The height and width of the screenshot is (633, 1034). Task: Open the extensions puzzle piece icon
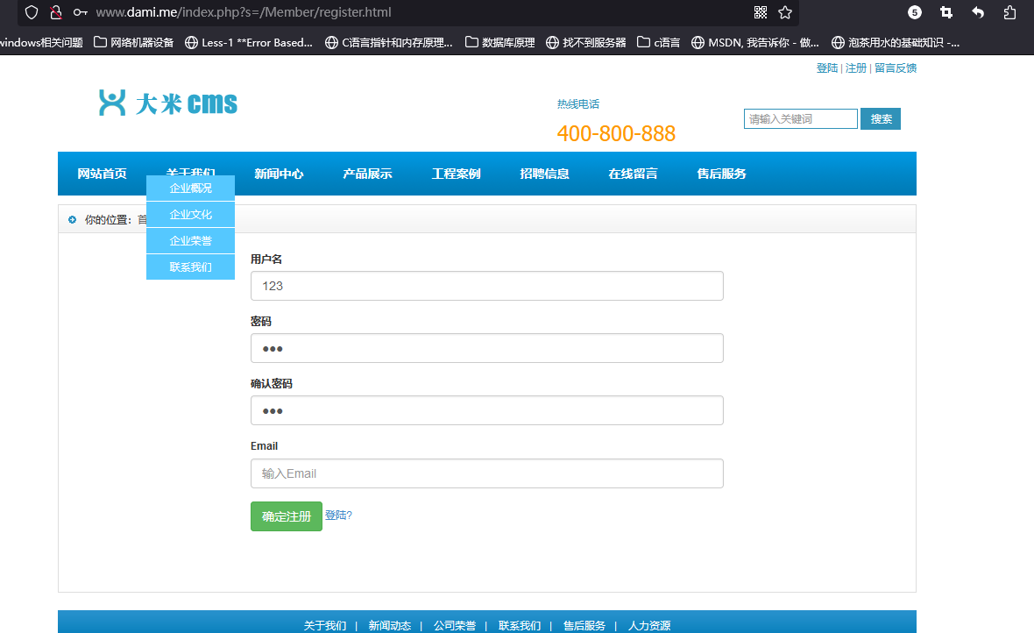tap(1010, 12)
